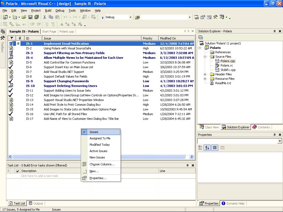Switch to the Polaris.cpp document tab
The image size is (283, 212).
click(x=67, y=31)
